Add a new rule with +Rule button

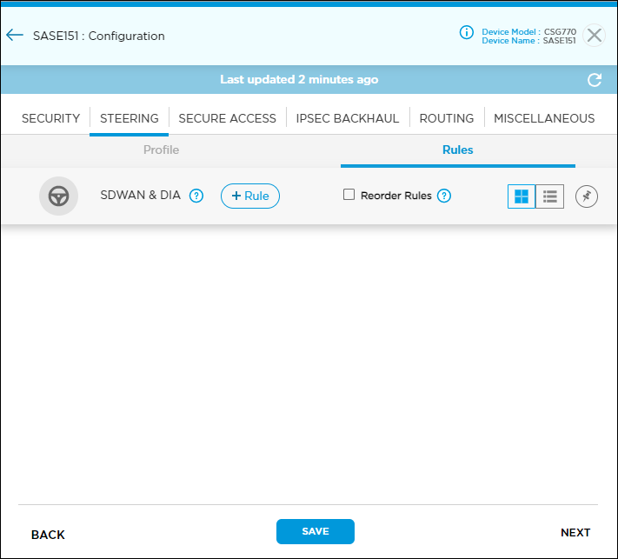tap(250, 196)
